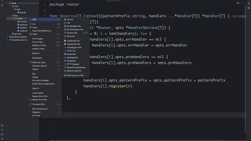This screenshot has width=251, height=141.
Task: Select Find in Files
Action: tap(45, 42)
